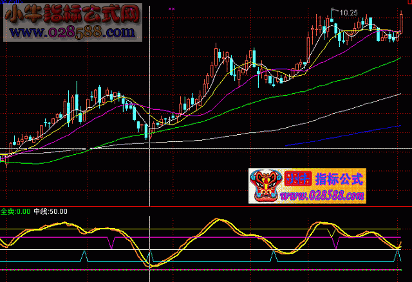This screenshot has height=282, width=412.
Task: Select the 中线:50.00 indicator label
Action: [x=50, y=211]
